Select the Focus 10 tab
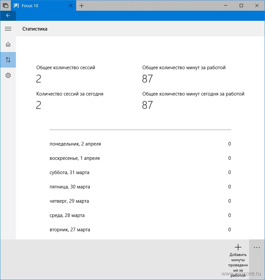Screen dimensions: 265x280 [x=43, y=6]
